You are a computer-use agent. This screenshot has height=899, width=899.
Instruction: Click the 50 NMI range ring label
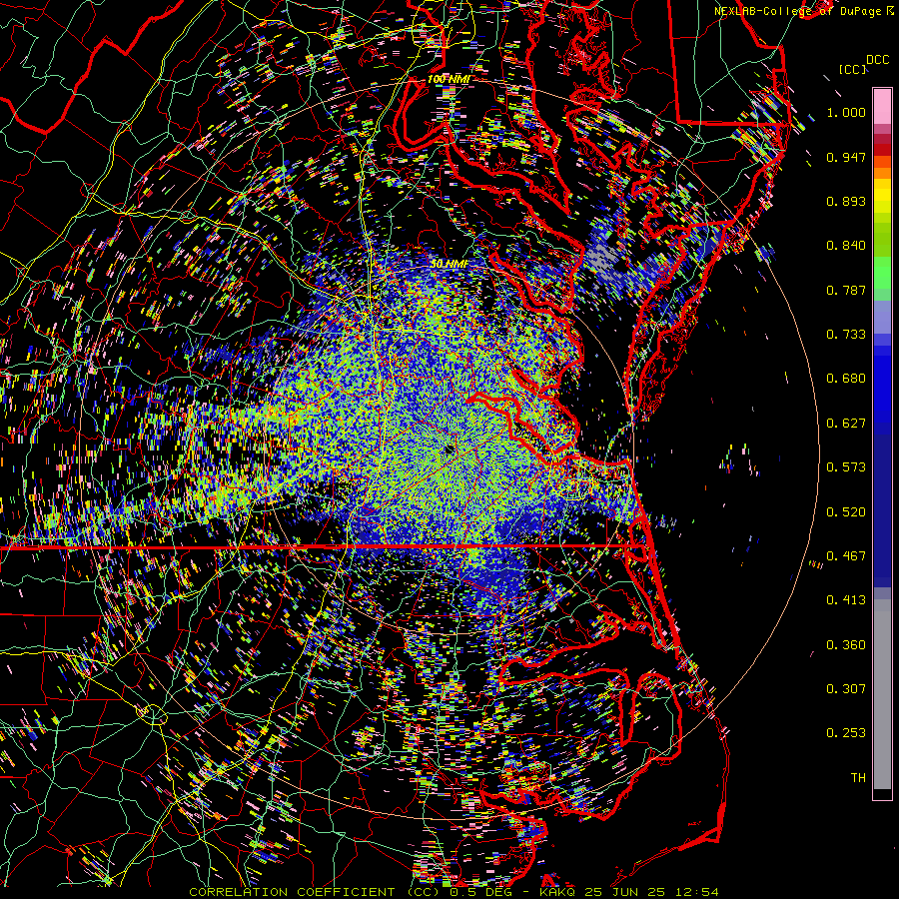tap(449, 263)
